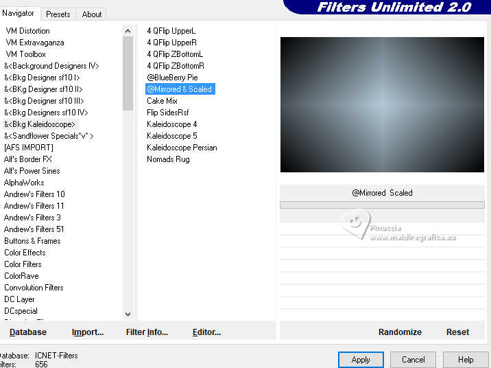The height and width of the screenshot is (368, 491).
Task: Select [AFS IMPORT] category
Action: tap(29, 148)
